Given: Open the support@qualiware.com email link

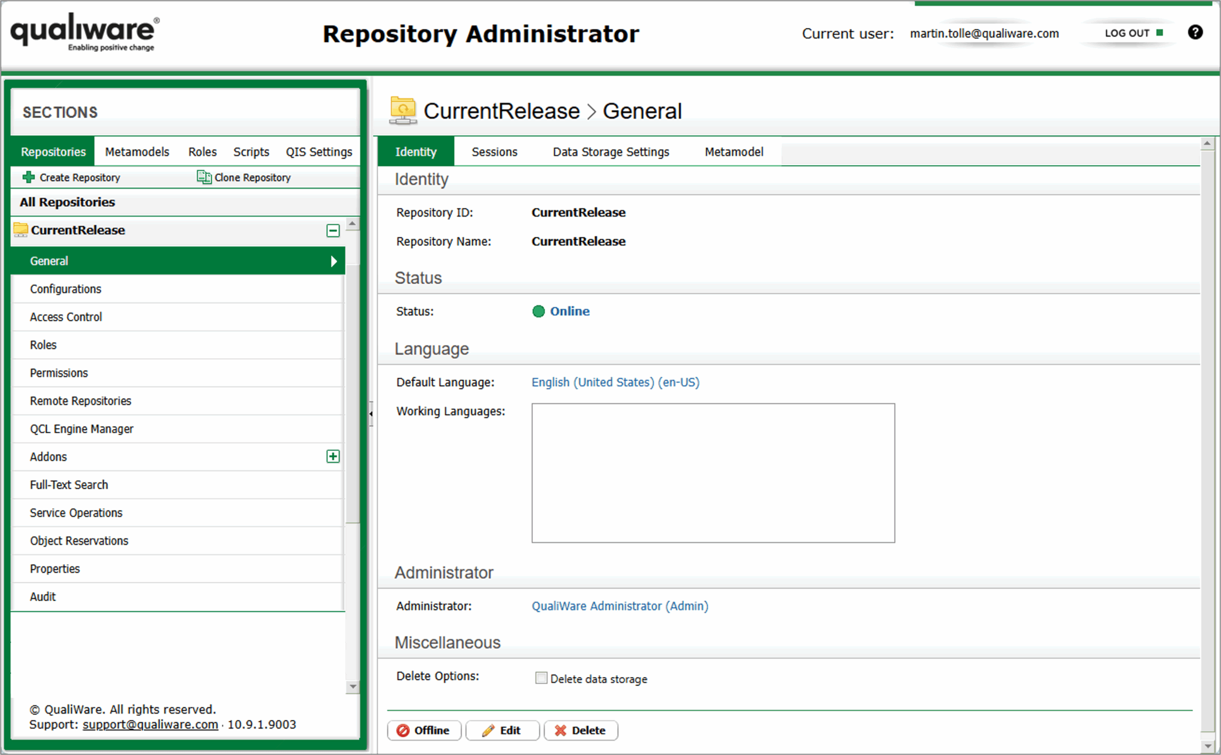Looking at the screenshot, I should pos(150,724).
